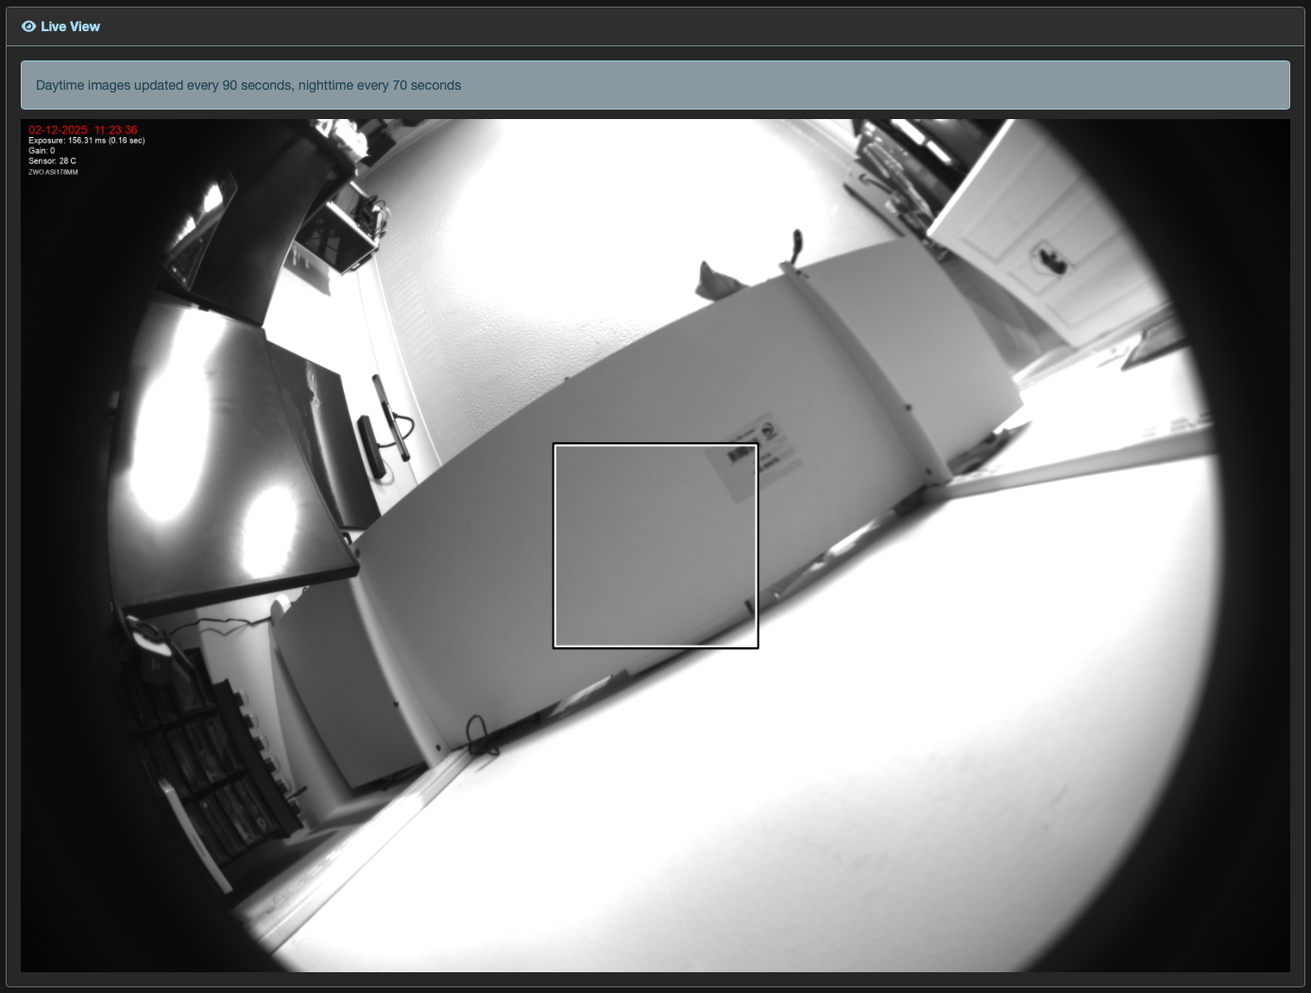Click the Gain: 0 overlay line

pos(42,151)
